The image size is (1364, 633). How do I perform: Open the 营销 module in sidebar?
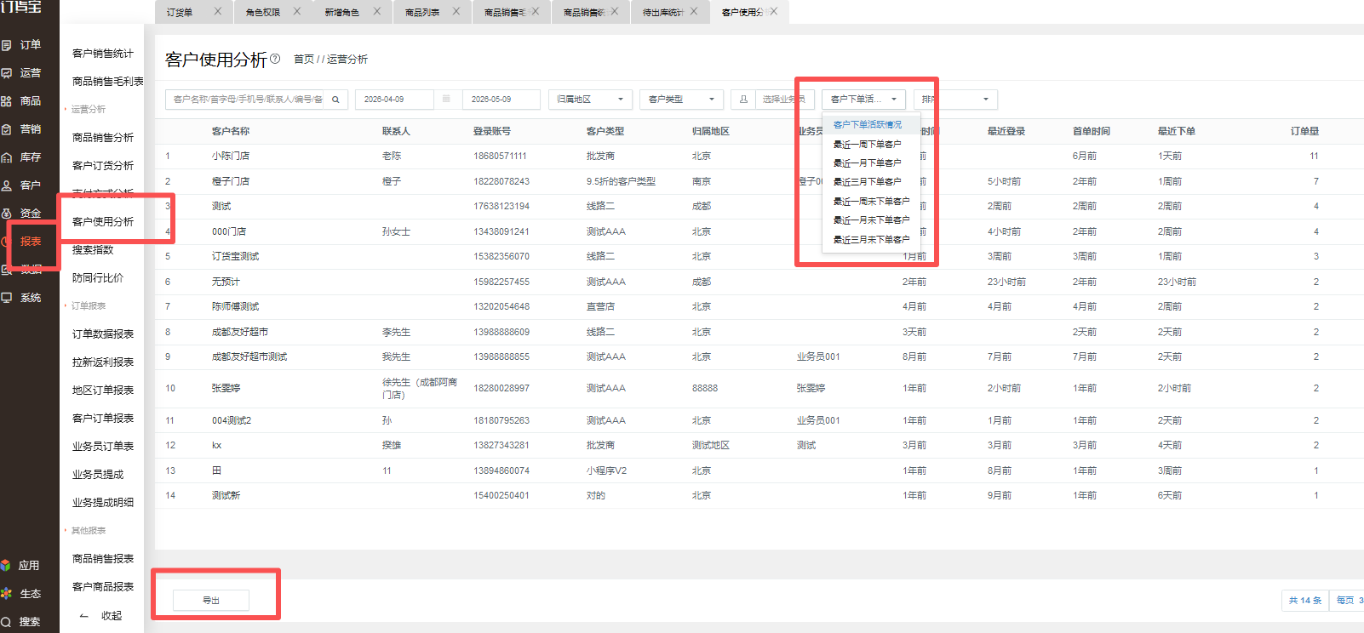point(21,129)
